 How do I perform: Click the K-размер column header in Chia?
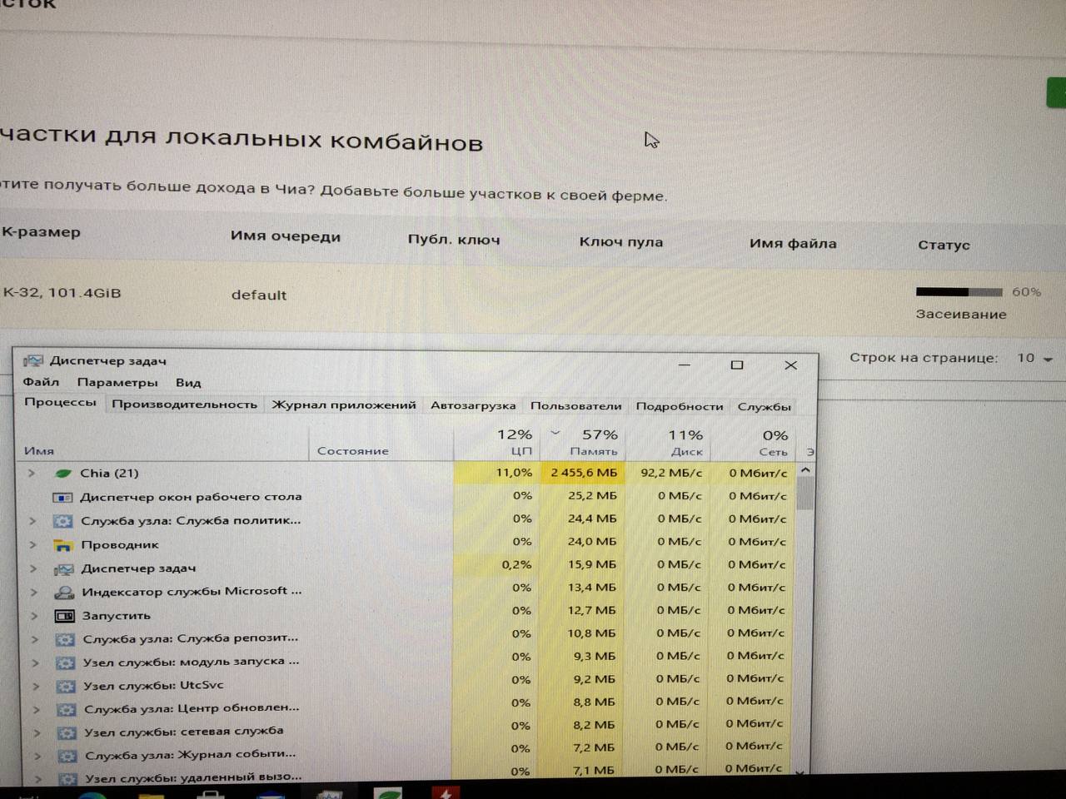click(42, 232)
